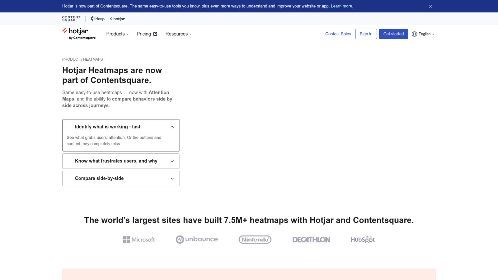
Task: Expand the Products menu
Action: pyautogui.click(x=117, y=34)
